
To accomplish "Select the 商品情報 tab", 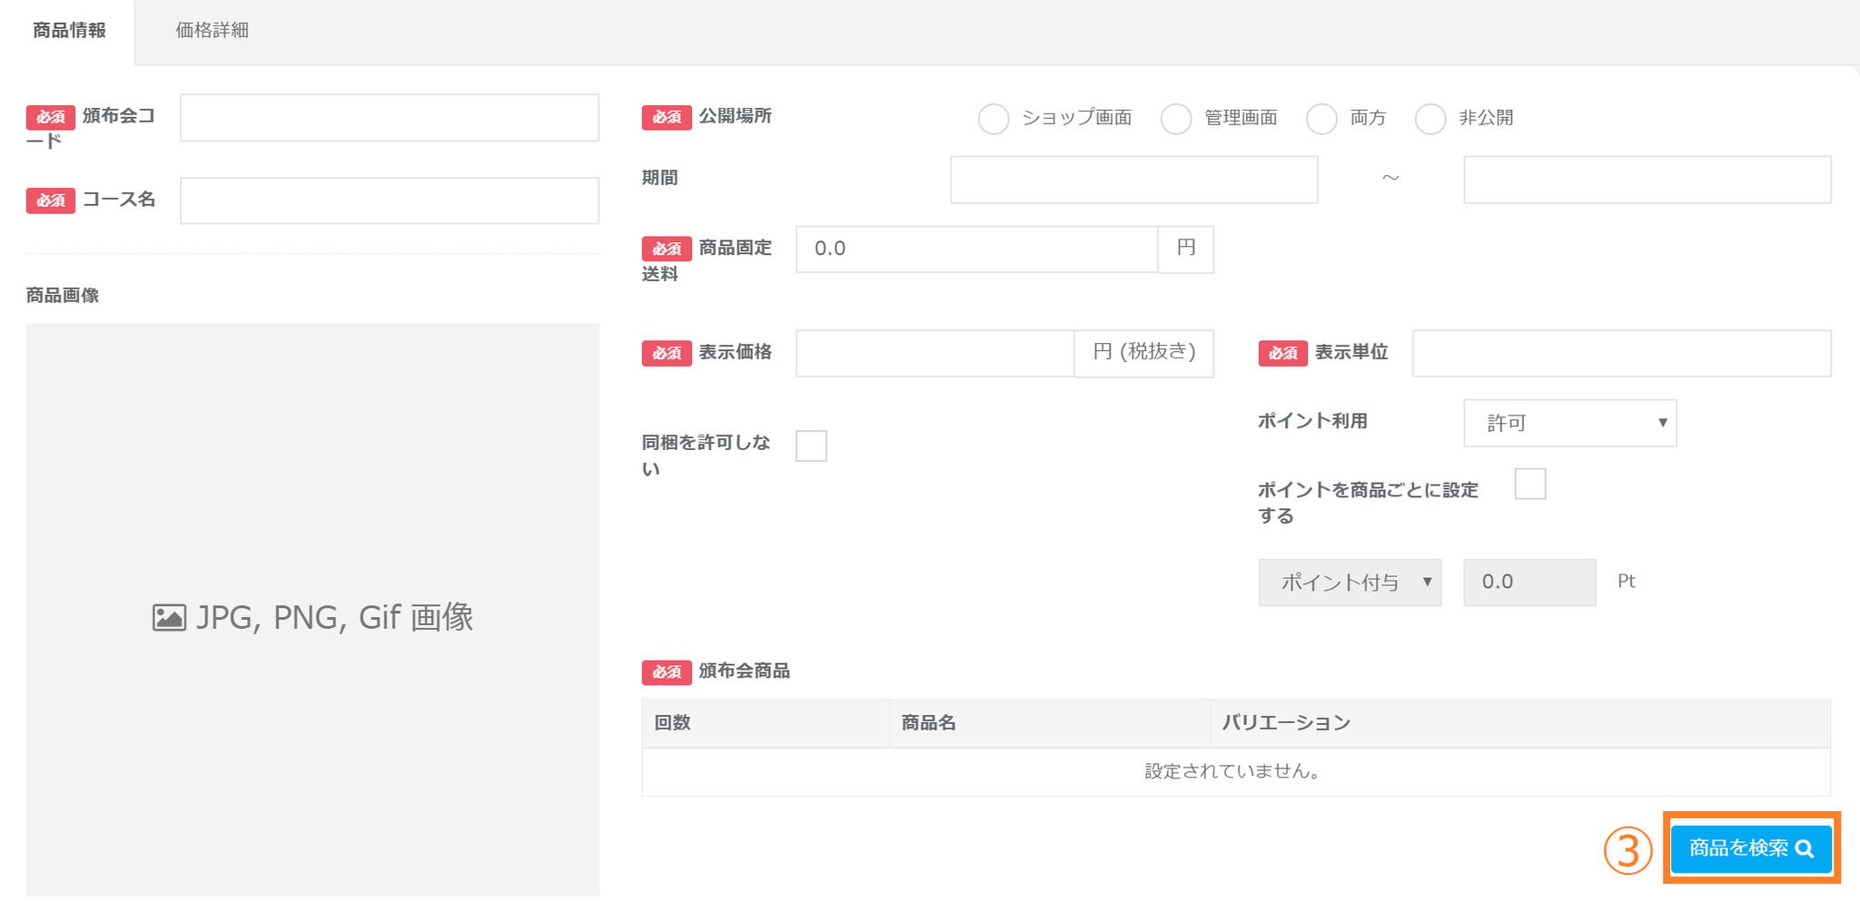I will [69, 31].
